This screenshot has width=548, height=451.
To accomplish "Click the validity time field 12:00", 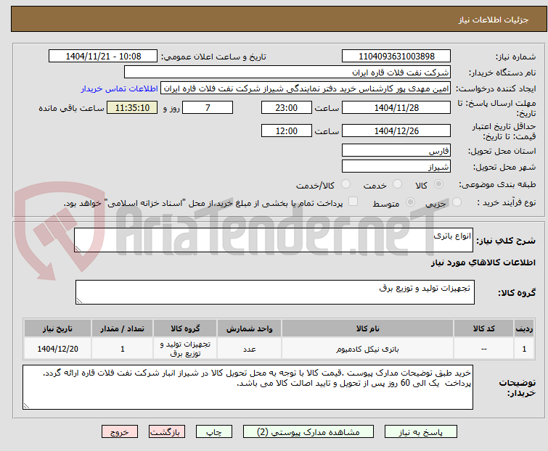I will pos(286,131).
